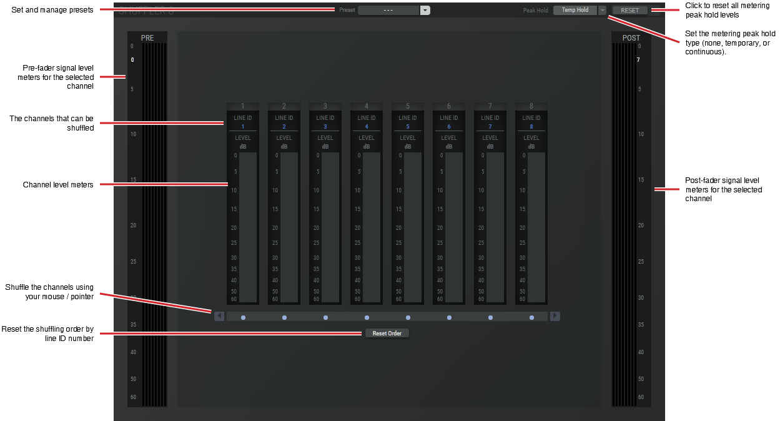Click the right scroll arrow below channel strips
Screen dimensions: 780x421
click(555, 316)
